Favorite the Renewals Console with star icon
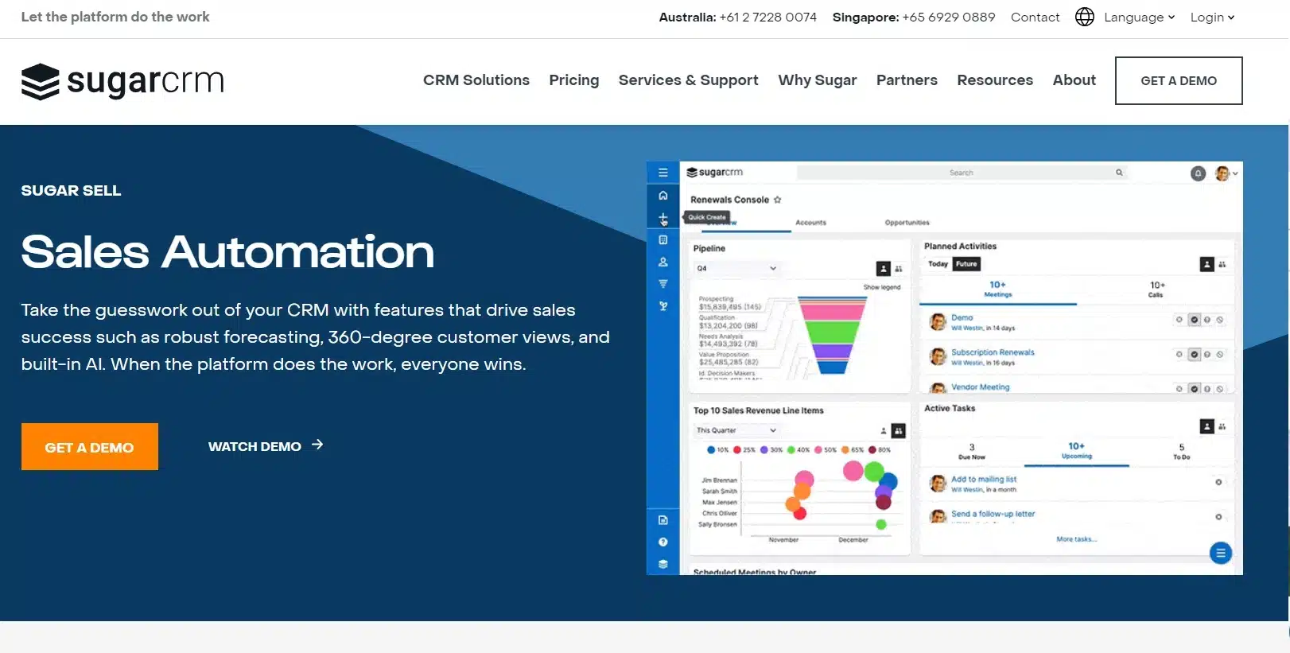This screenshot has height=653, width=1290. pyautogui.click(x=778, y=200)
